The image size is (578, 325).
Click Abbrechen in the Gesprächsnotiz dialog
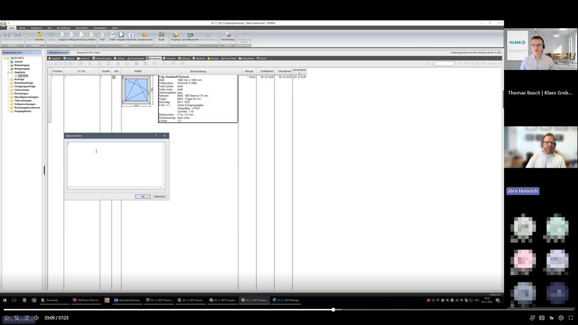tap(159, 196)
